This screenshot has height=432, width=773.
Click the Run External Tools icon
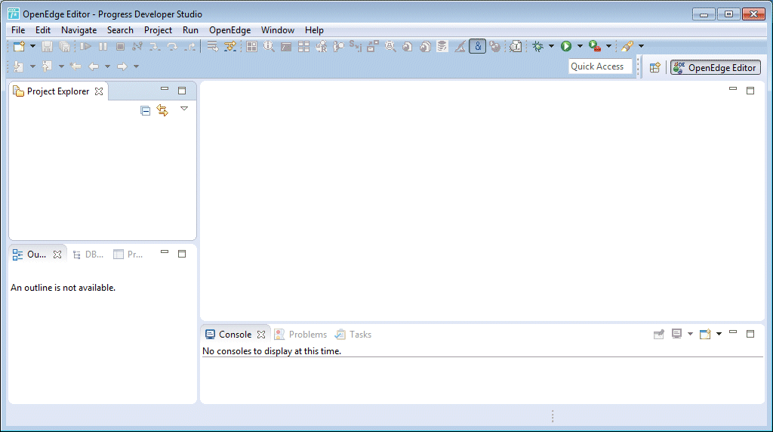pos(595,46)
